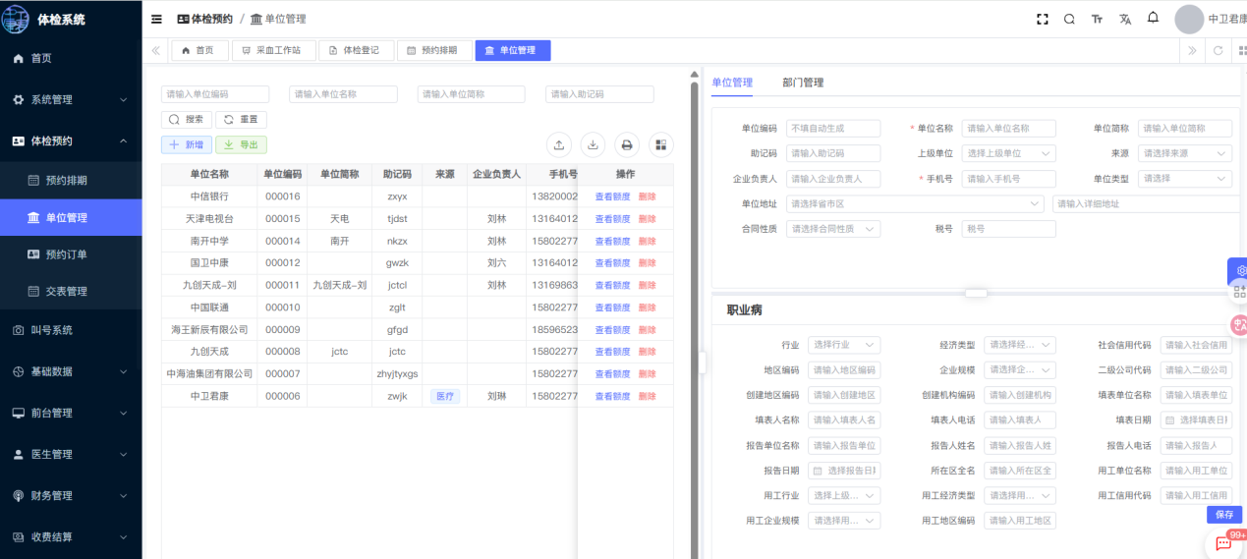Click the 单位名称 search input field

tap(343, 94)
